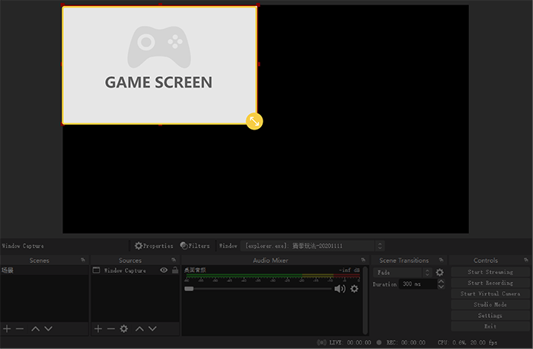The height and width of the screenshot is (349, 533).
Task: Click the audio mixer volume slider
Action: (x=259, y=289)
